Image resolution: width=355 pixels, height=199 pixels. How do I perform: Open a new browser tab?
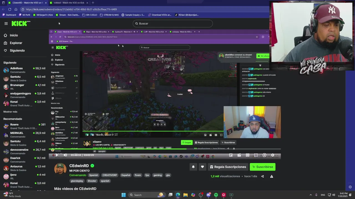(x=93, y=3)
